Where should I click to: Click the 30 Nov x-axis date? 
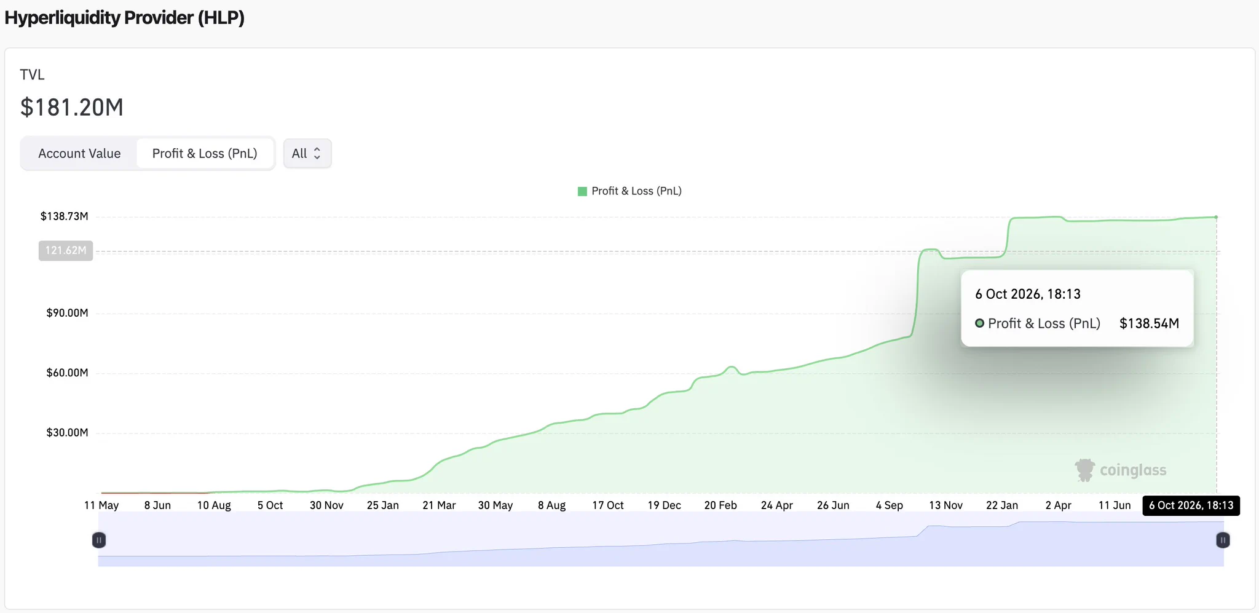(x=326, y=505)
